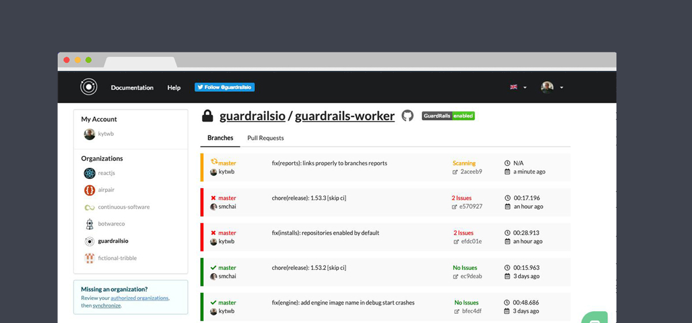Click 'chore(release): 1.53.3 [skip ci]' message
Screen dimensions: 692x323
tap(309, 198)
